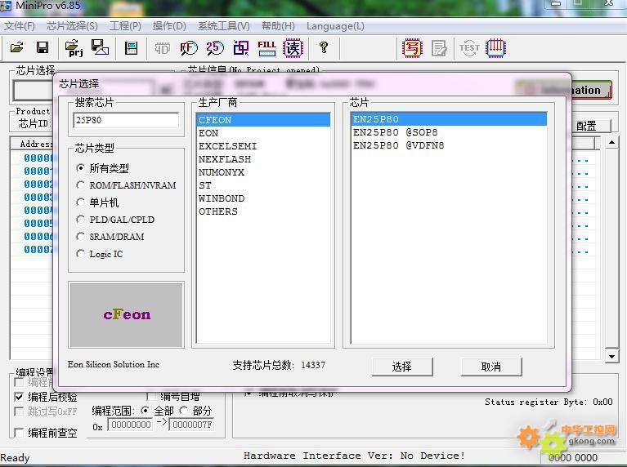Click the TEST toolbar icon
The width and height of the screenshot is (627, 467).
(469, 48)
